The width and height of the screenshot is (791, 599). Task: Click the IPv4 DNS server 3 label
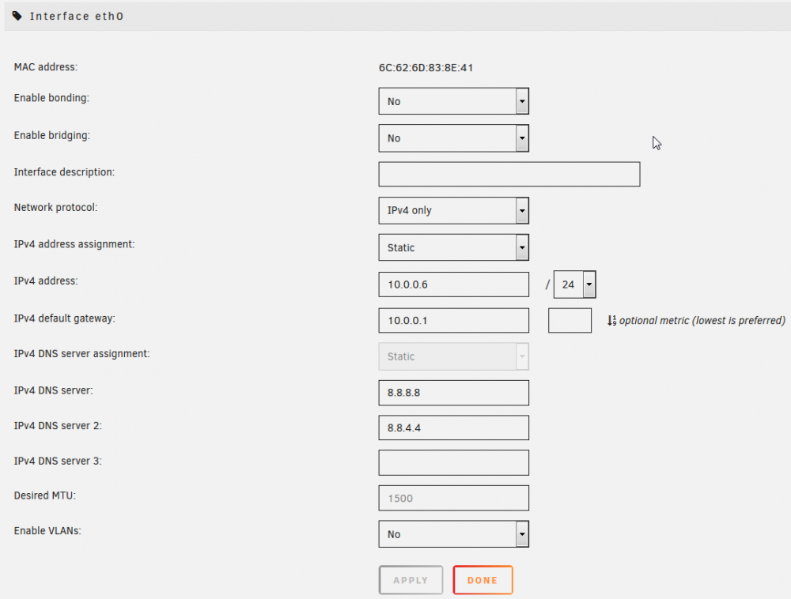[x=58, y=461]
